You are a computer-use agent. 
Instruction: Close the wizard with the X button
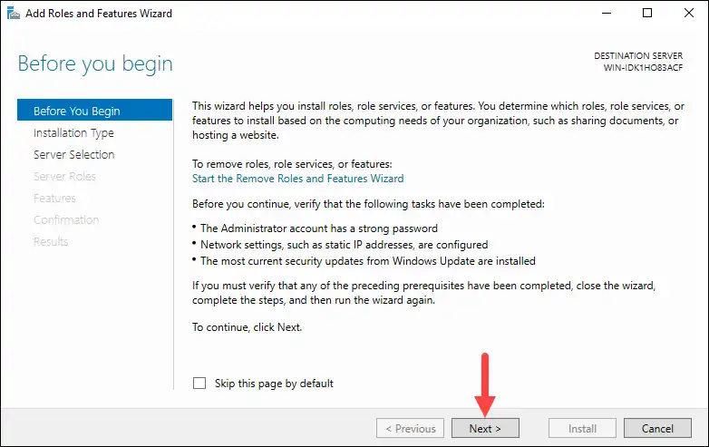pos(689,13)
